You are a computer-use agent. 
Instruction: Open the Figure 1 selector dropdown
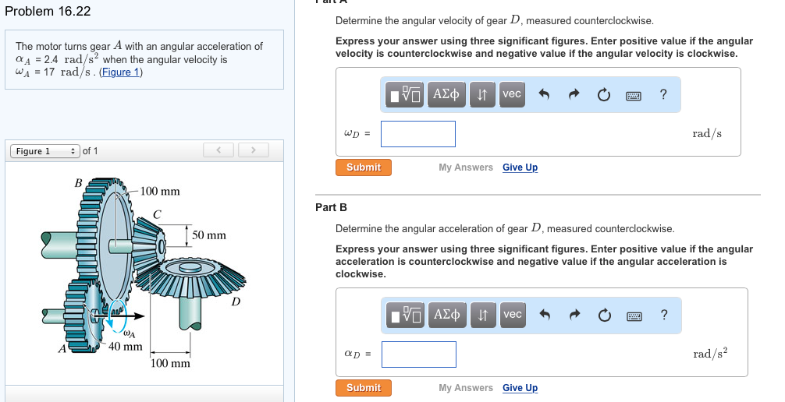coord(44,151)
